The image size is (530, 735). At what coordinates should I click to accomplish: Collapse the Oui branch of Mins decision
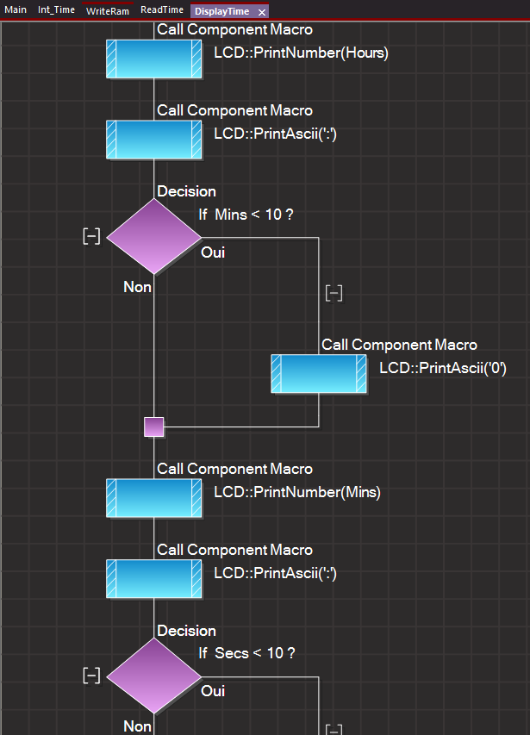(x=334, y=293)
